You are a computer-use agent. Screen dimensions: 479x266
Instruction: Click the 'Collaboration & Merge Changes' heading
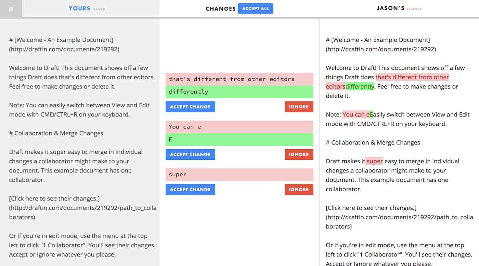pyautogui.click(x=55, y=133)
